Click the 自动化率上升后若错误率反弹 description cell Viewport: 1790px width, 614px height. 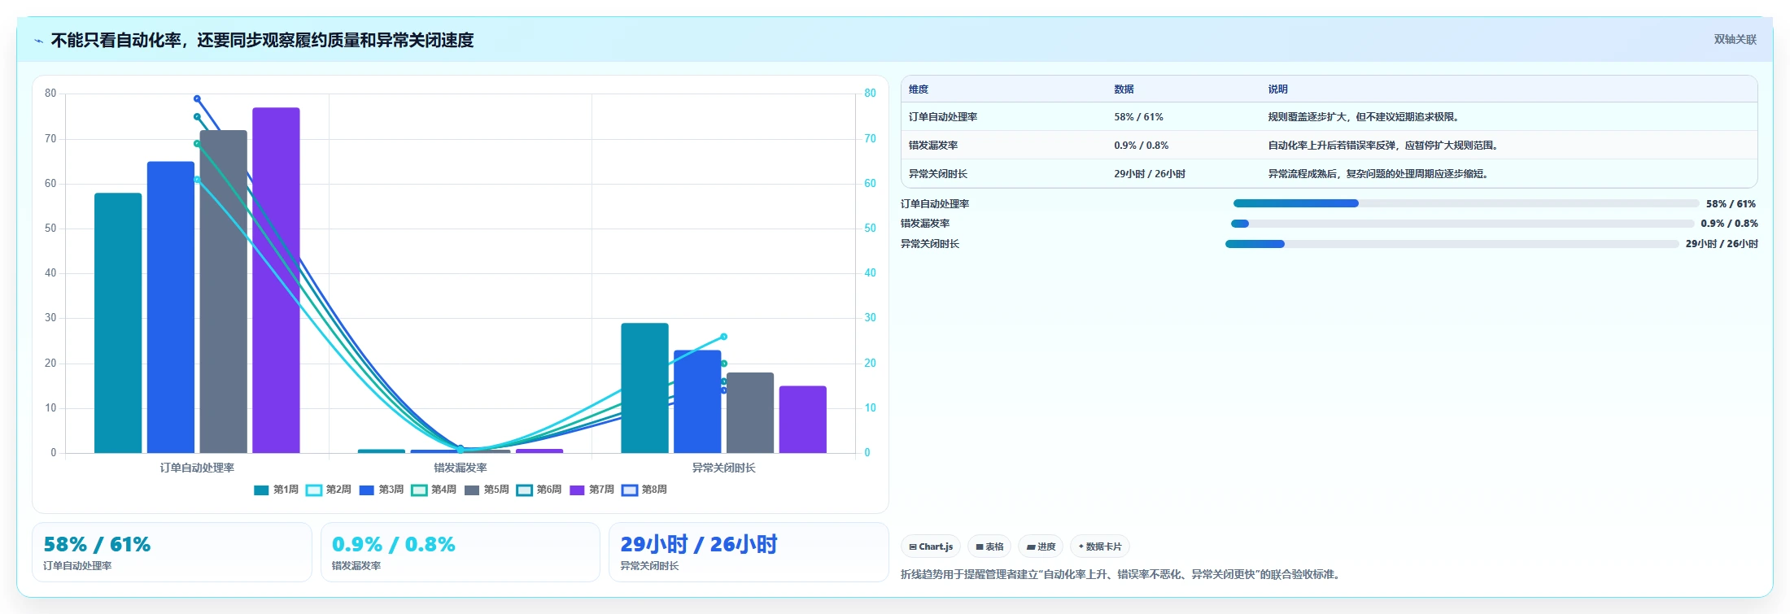(1385, 146)
